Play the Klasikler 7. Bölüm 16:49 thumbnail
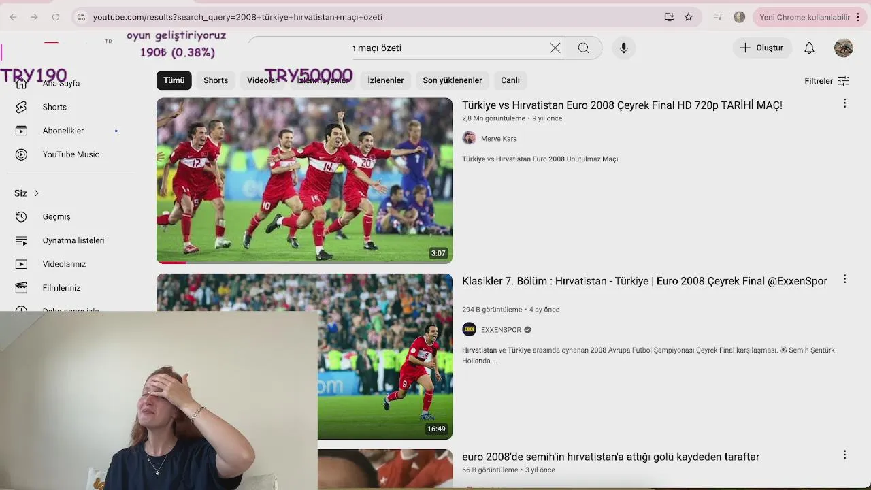The image size is (871, 490). [304, 356]
